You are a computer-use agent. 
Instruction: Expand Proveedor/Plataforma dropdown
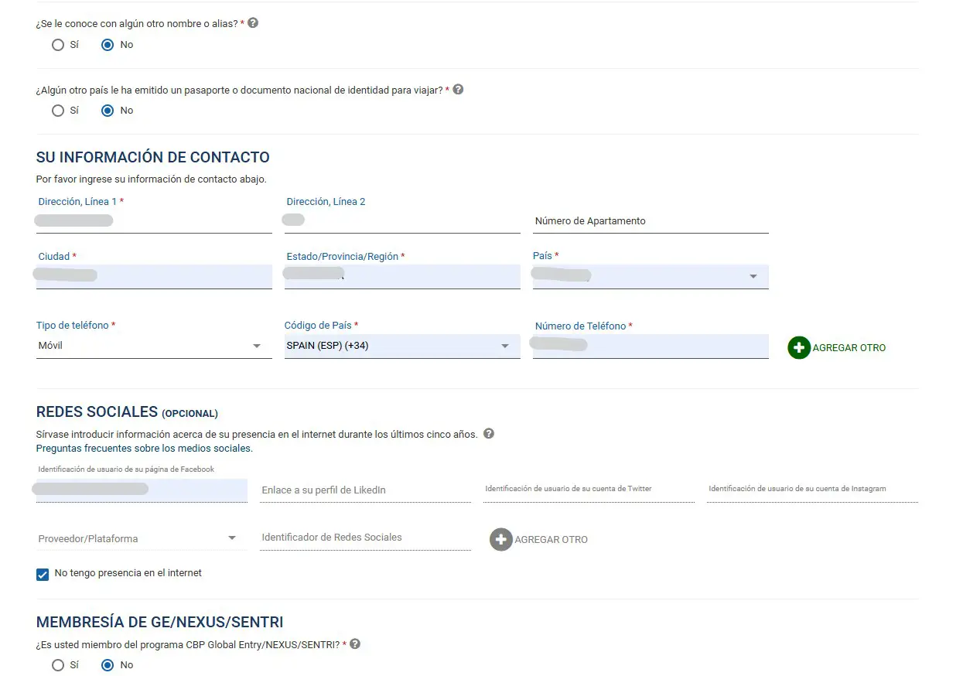[x=231, y=538]
